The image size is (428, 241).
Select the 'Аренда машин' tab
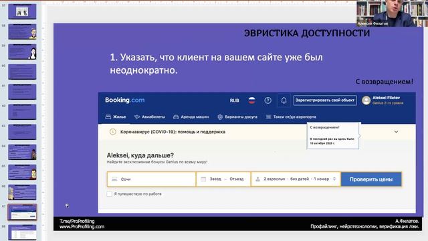191,116
